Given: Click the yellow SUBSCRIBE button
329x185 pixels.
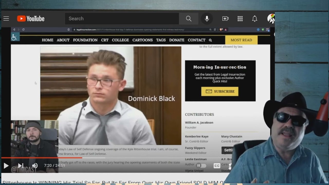Looking at the screenshot, I should point(220,91).
